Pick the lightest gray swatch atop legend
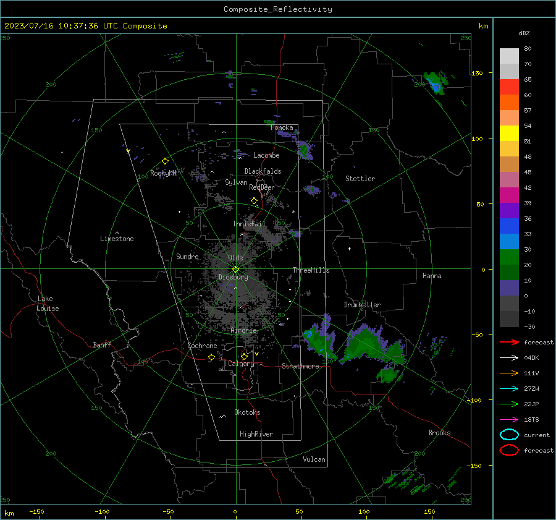 click(x=509, y=56)
